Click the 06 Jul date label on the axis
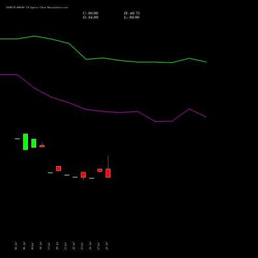The image size is (258, 258). 24,246
